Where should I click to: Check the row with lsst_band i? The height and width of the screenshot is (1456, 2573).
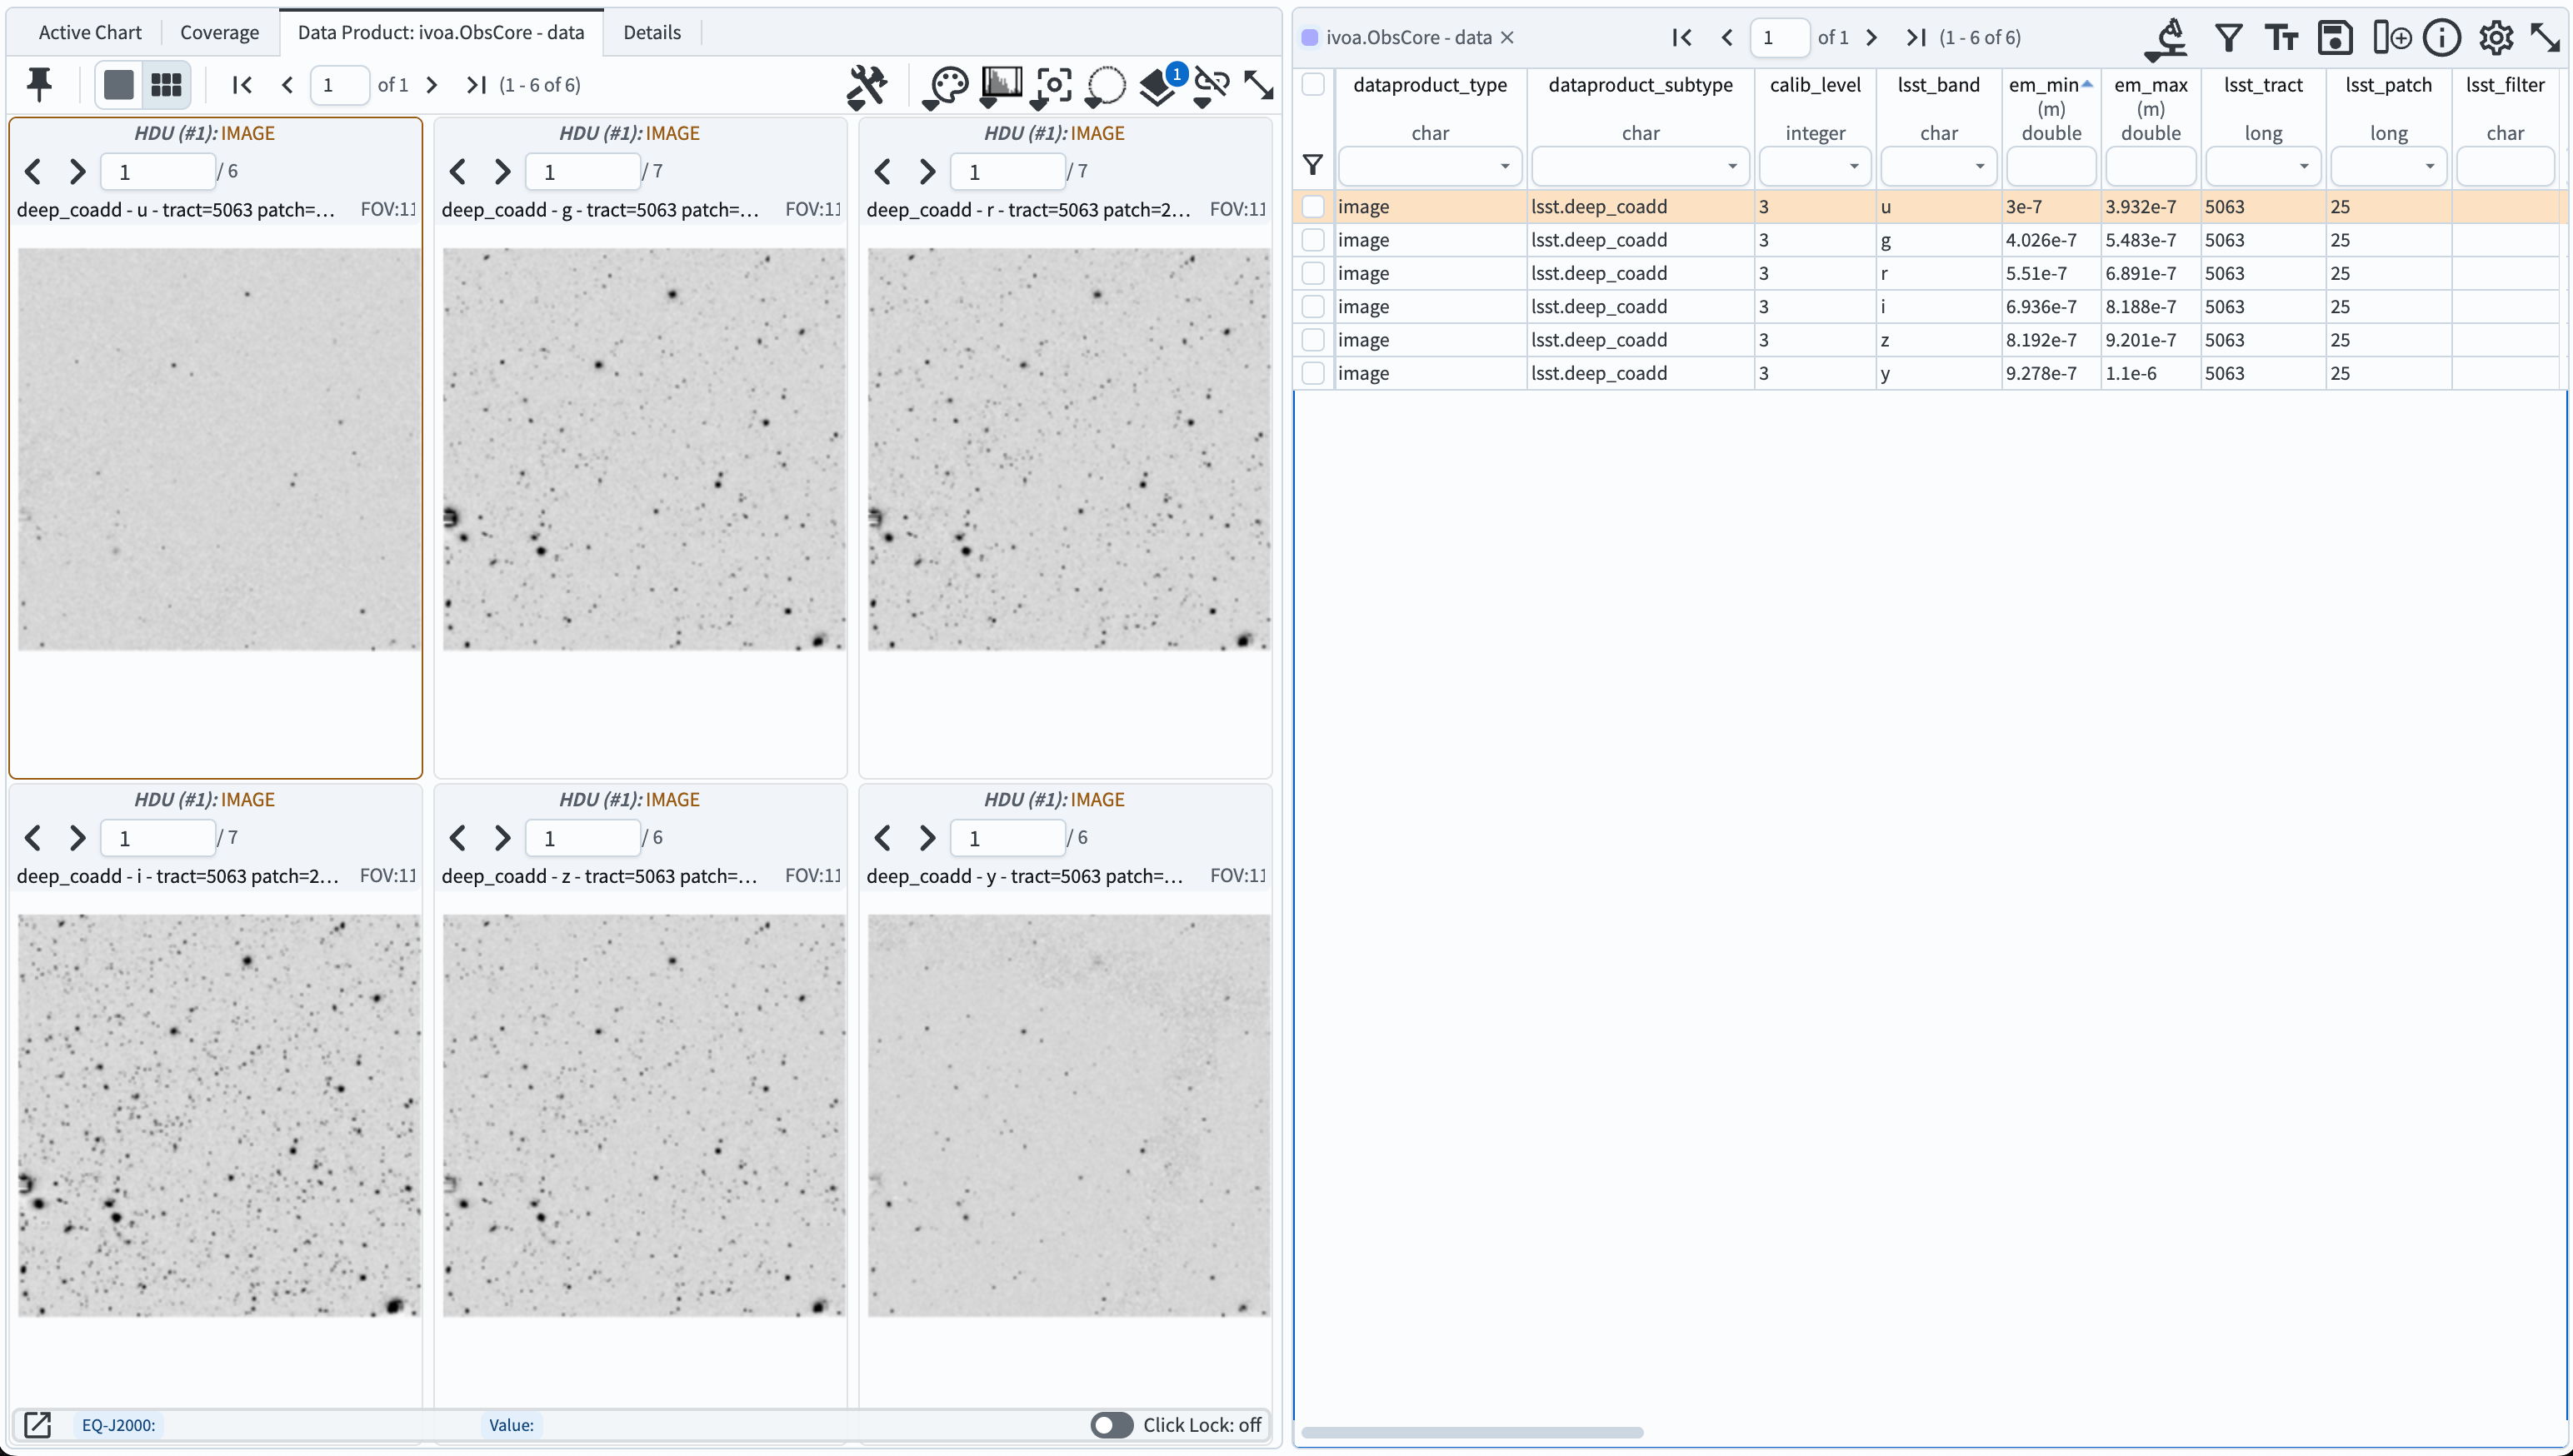pos(1313,306)
